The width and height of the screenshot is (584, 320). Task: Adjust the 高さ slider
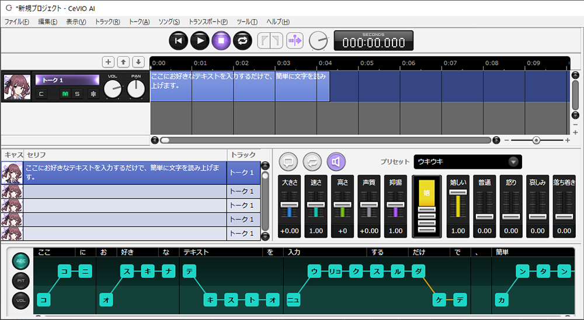coord(342,205)
